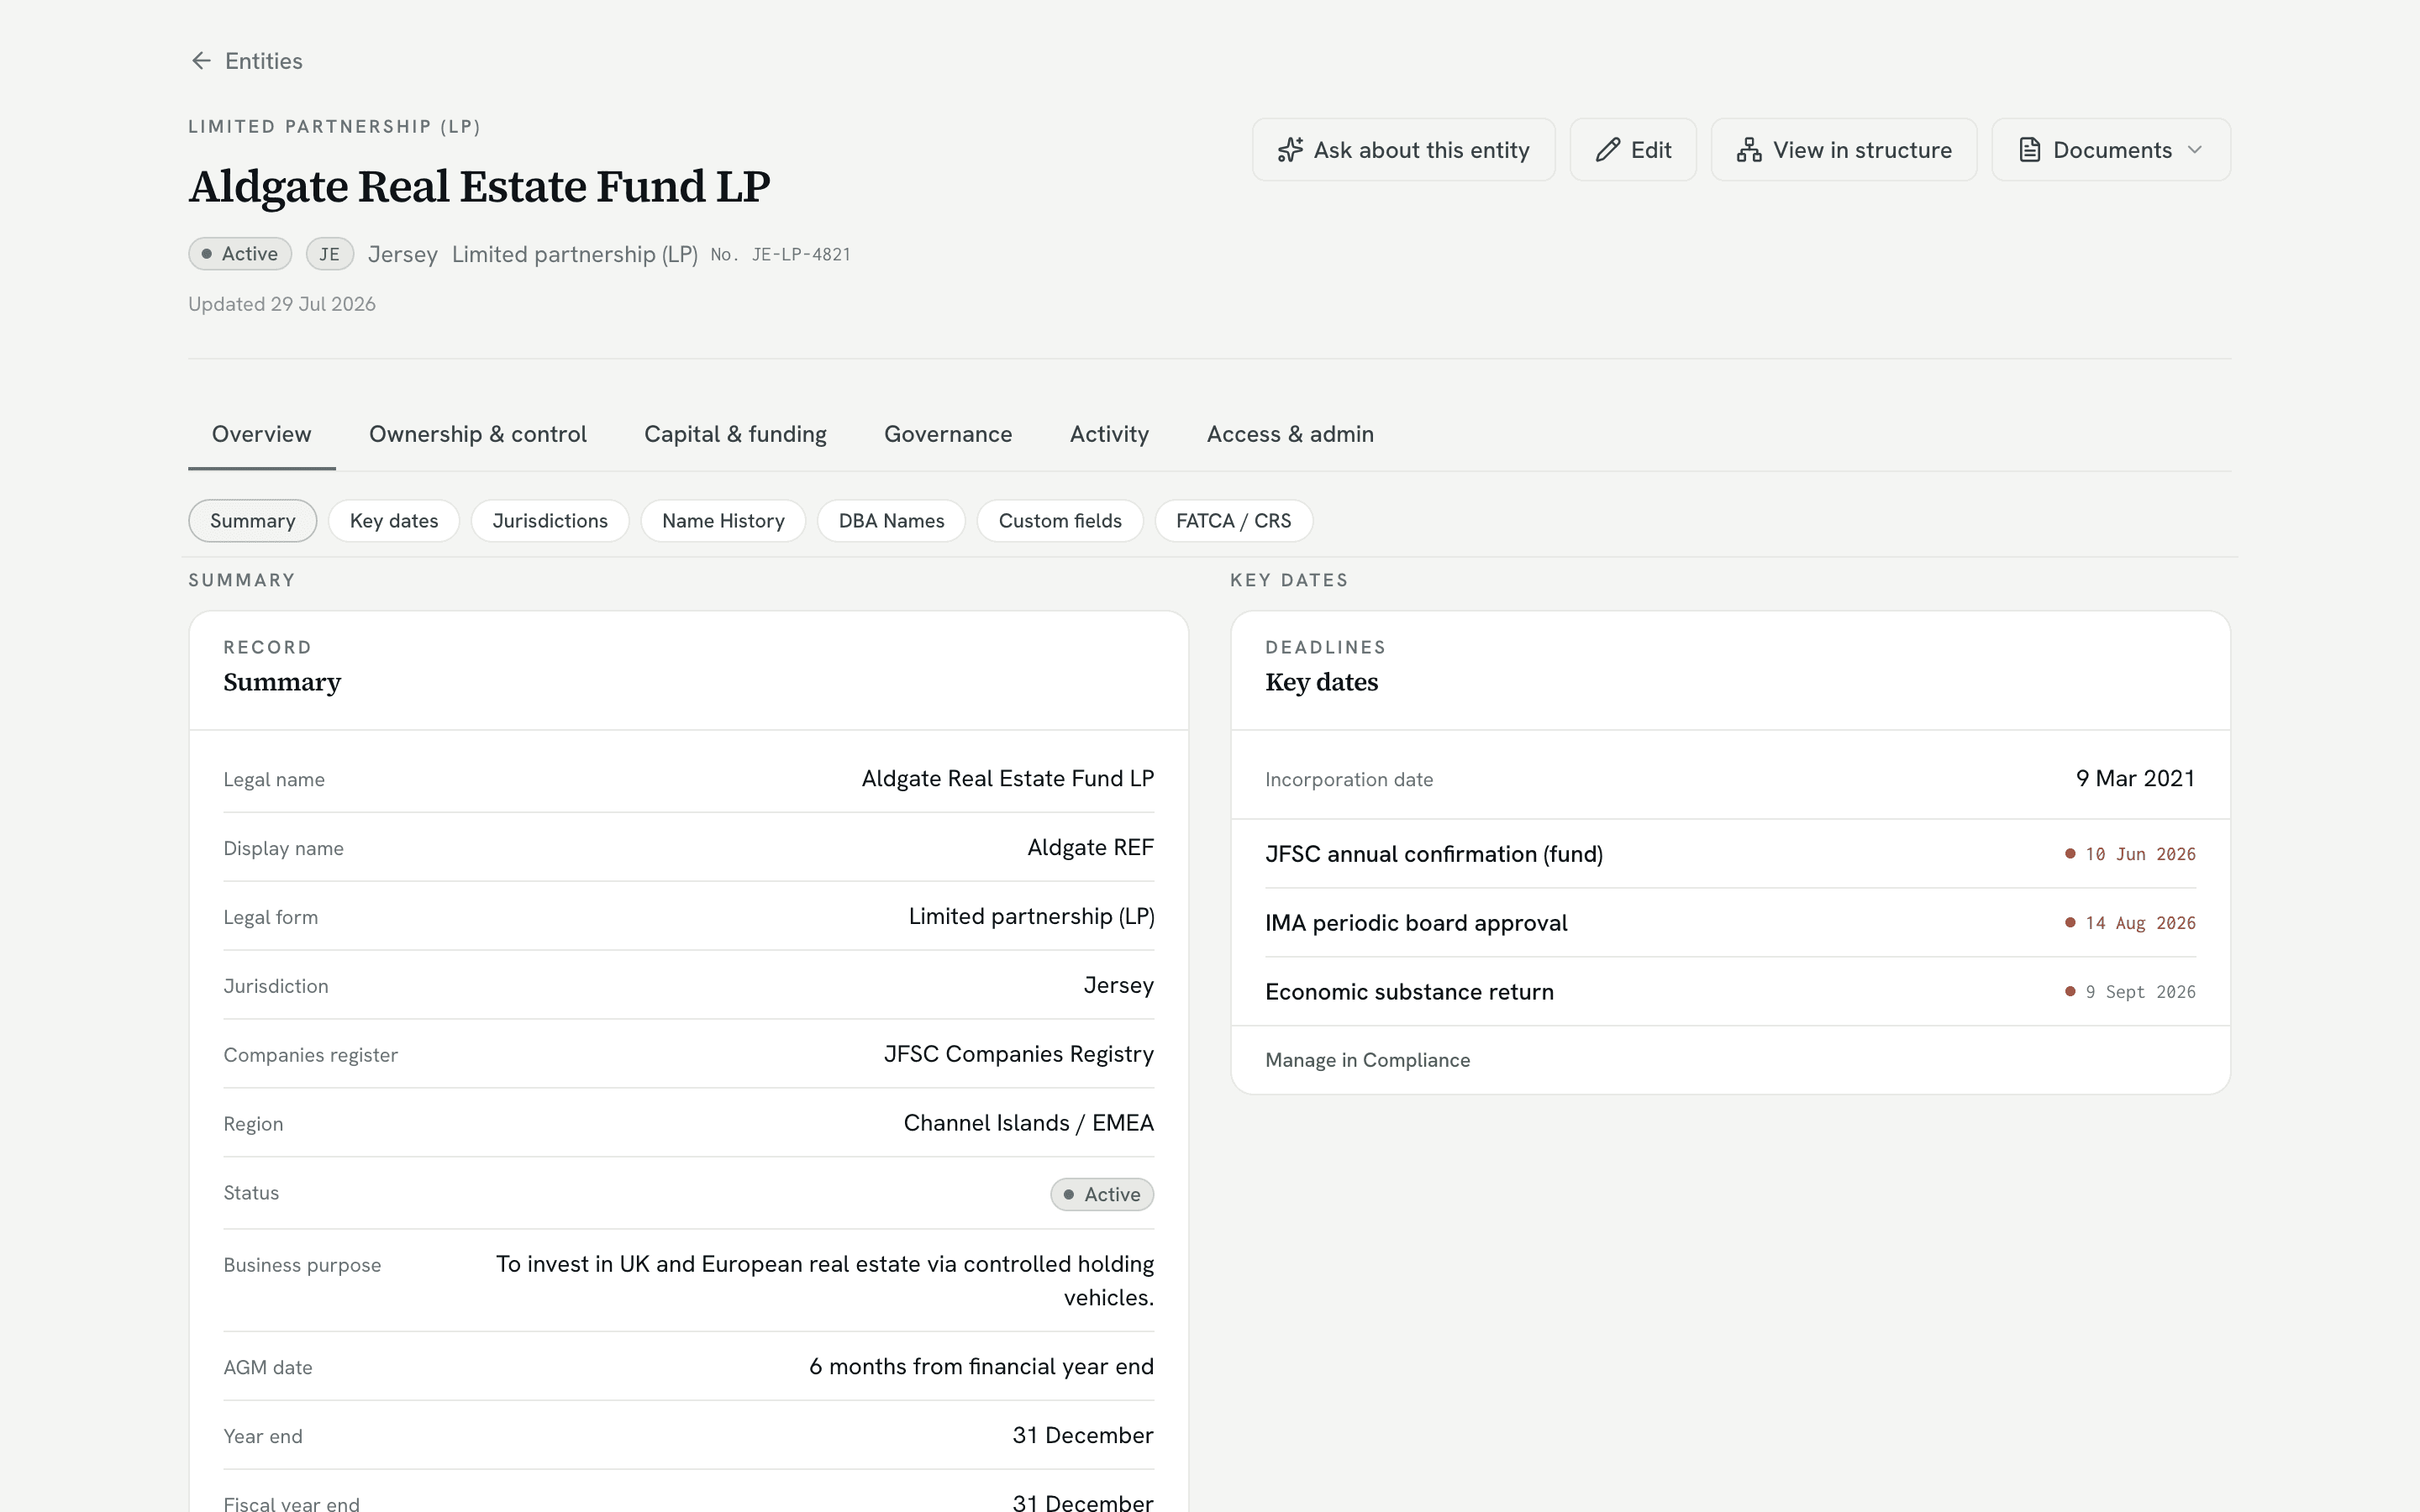Click the Incorporation date value 9 Mar 2021
This screenshot has height=1512, width=2420.
point(2135,779)
